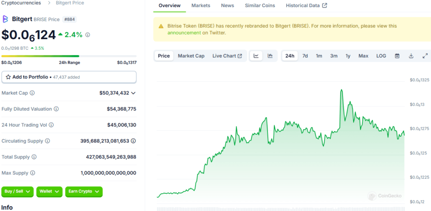The height and width of the screenshot is (211, 431).
Task: Click the $0.0₆124 price value
Action: (x=29, y=35)
